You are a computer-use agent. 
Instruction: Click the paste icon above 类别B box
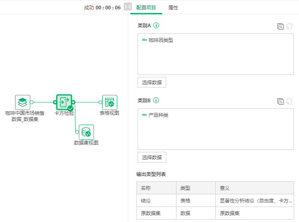290,101
